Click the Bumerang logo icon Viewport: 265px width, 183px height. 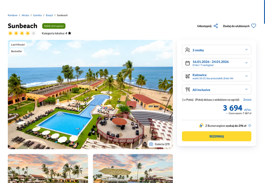click(x=201, y=126)
